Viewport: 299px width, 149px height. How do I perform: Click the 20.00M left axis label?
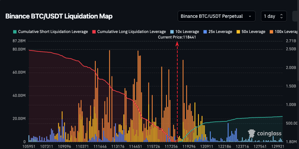[x=19, y=119]
